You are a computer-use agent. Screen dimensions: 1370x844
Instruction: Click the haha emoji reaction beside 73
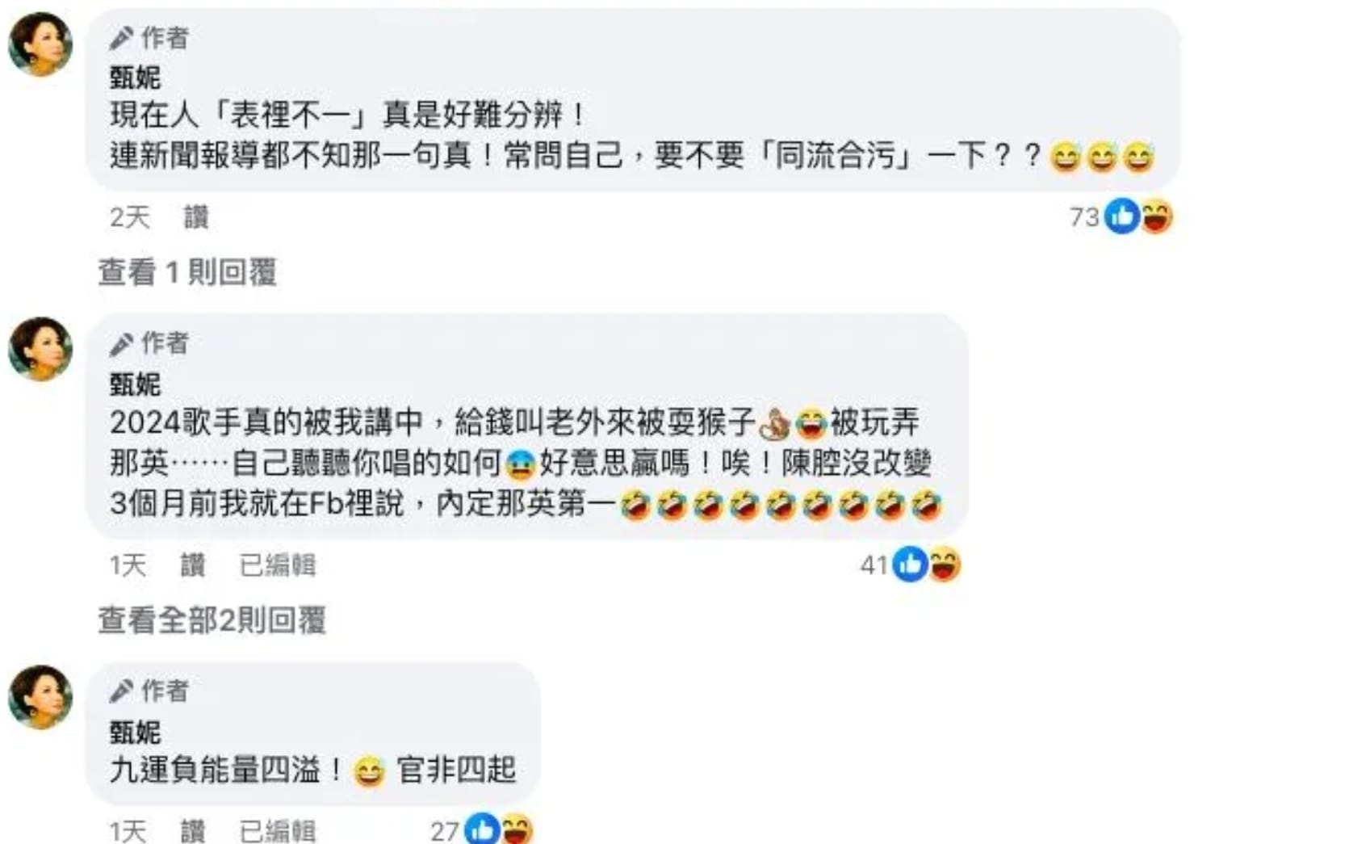click(x=1156, y=216)
